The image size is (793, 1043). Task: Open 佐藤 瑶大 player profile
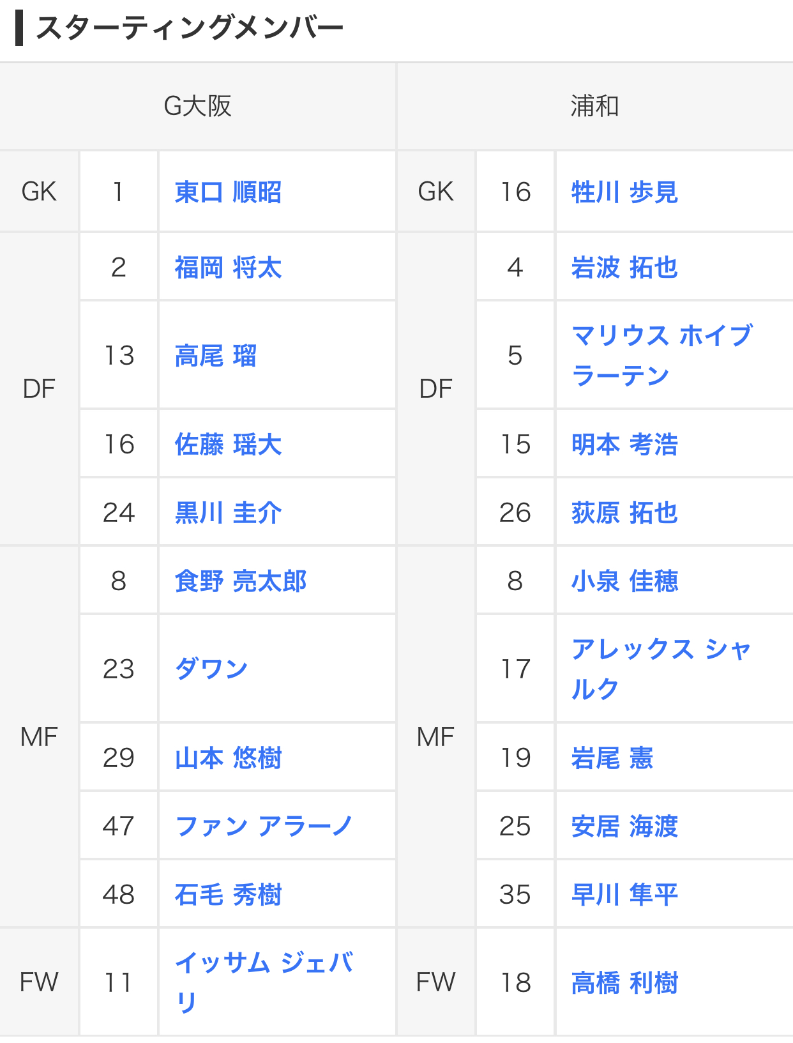click(x=228, y=445)
